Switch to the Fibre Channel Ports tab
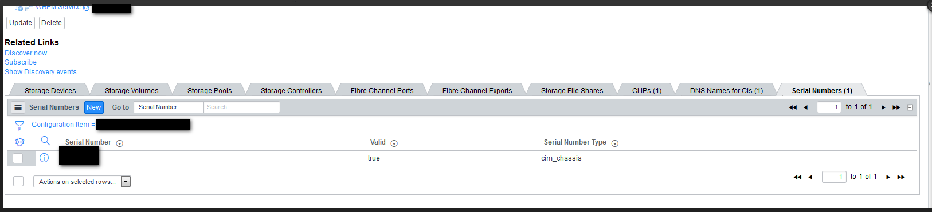This screenshot has height=212, width=932. click(x=382, y=90)
